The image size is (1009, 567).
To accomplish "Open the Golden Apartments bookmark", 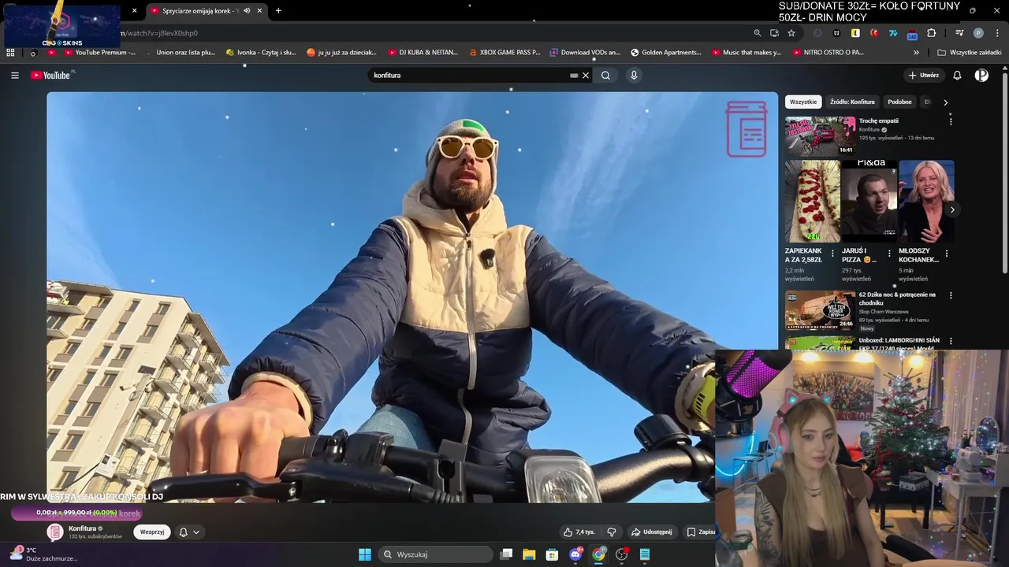I will tap(666, 53).
